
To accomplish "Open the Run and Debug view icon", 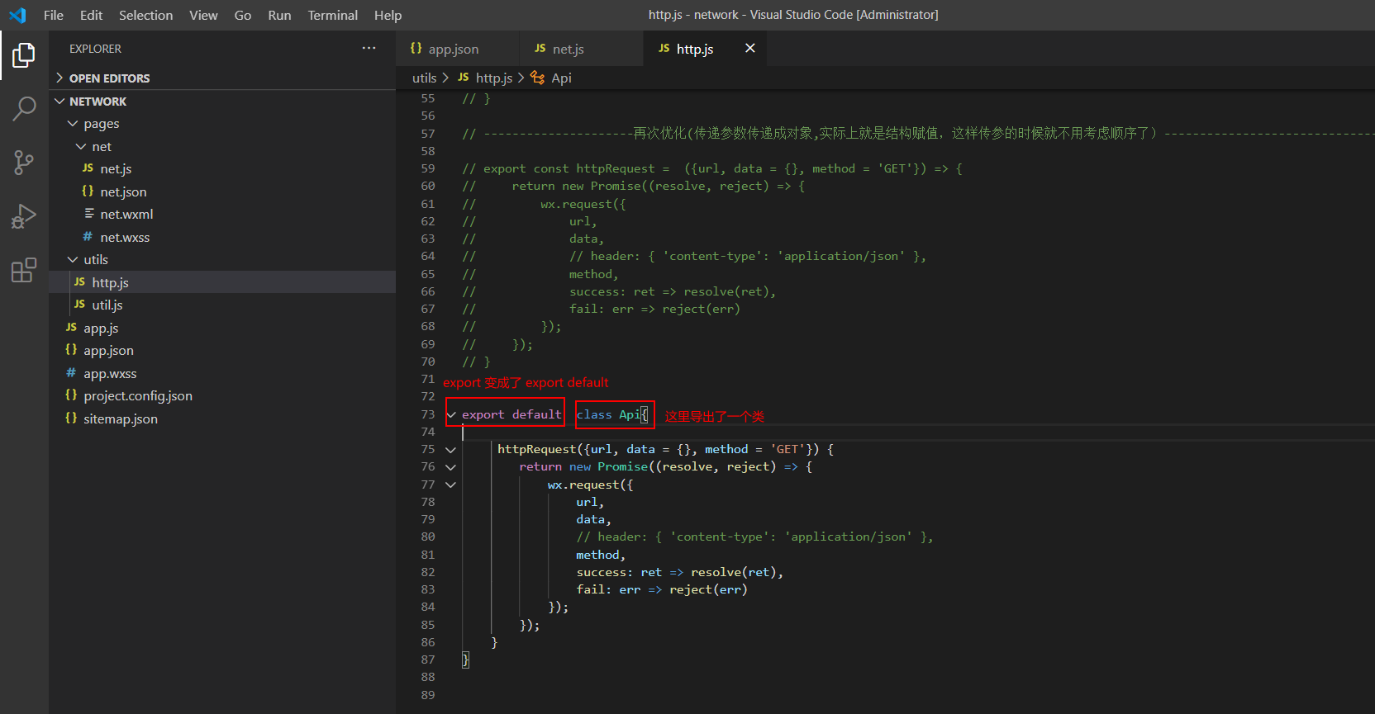I will click(24, 216).
